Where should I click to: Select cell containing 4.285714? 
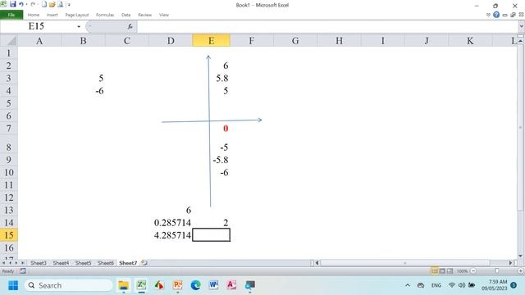(171, 235)
